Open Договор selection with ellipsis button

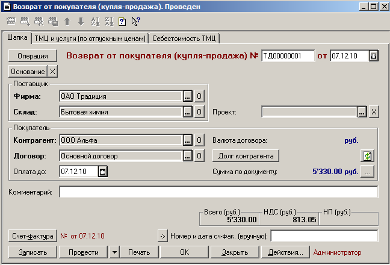tap(187, 157)
